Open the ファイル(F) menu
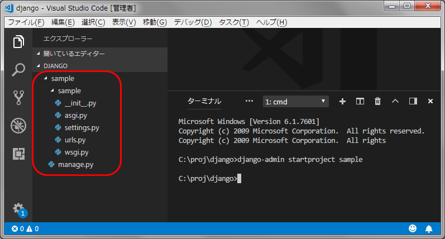This screenshot has height=239, width=445. pos(26,22)
